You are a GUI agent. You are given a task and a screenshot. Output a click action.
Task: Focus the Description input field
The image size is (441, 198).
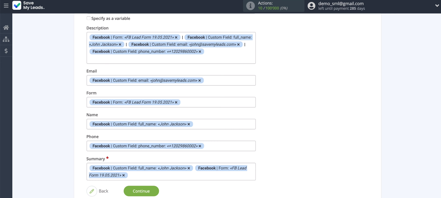coord(171,48)
